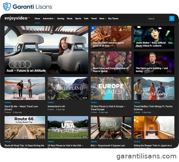This screenshot has width=179, height=162.
Task: Expand the More dropdown menu
Action: pyautogui.click(x=103, y=19)
